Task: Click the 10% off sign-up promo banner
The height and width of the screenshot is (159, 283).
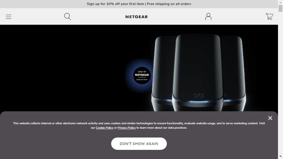Action: [139, 4]
